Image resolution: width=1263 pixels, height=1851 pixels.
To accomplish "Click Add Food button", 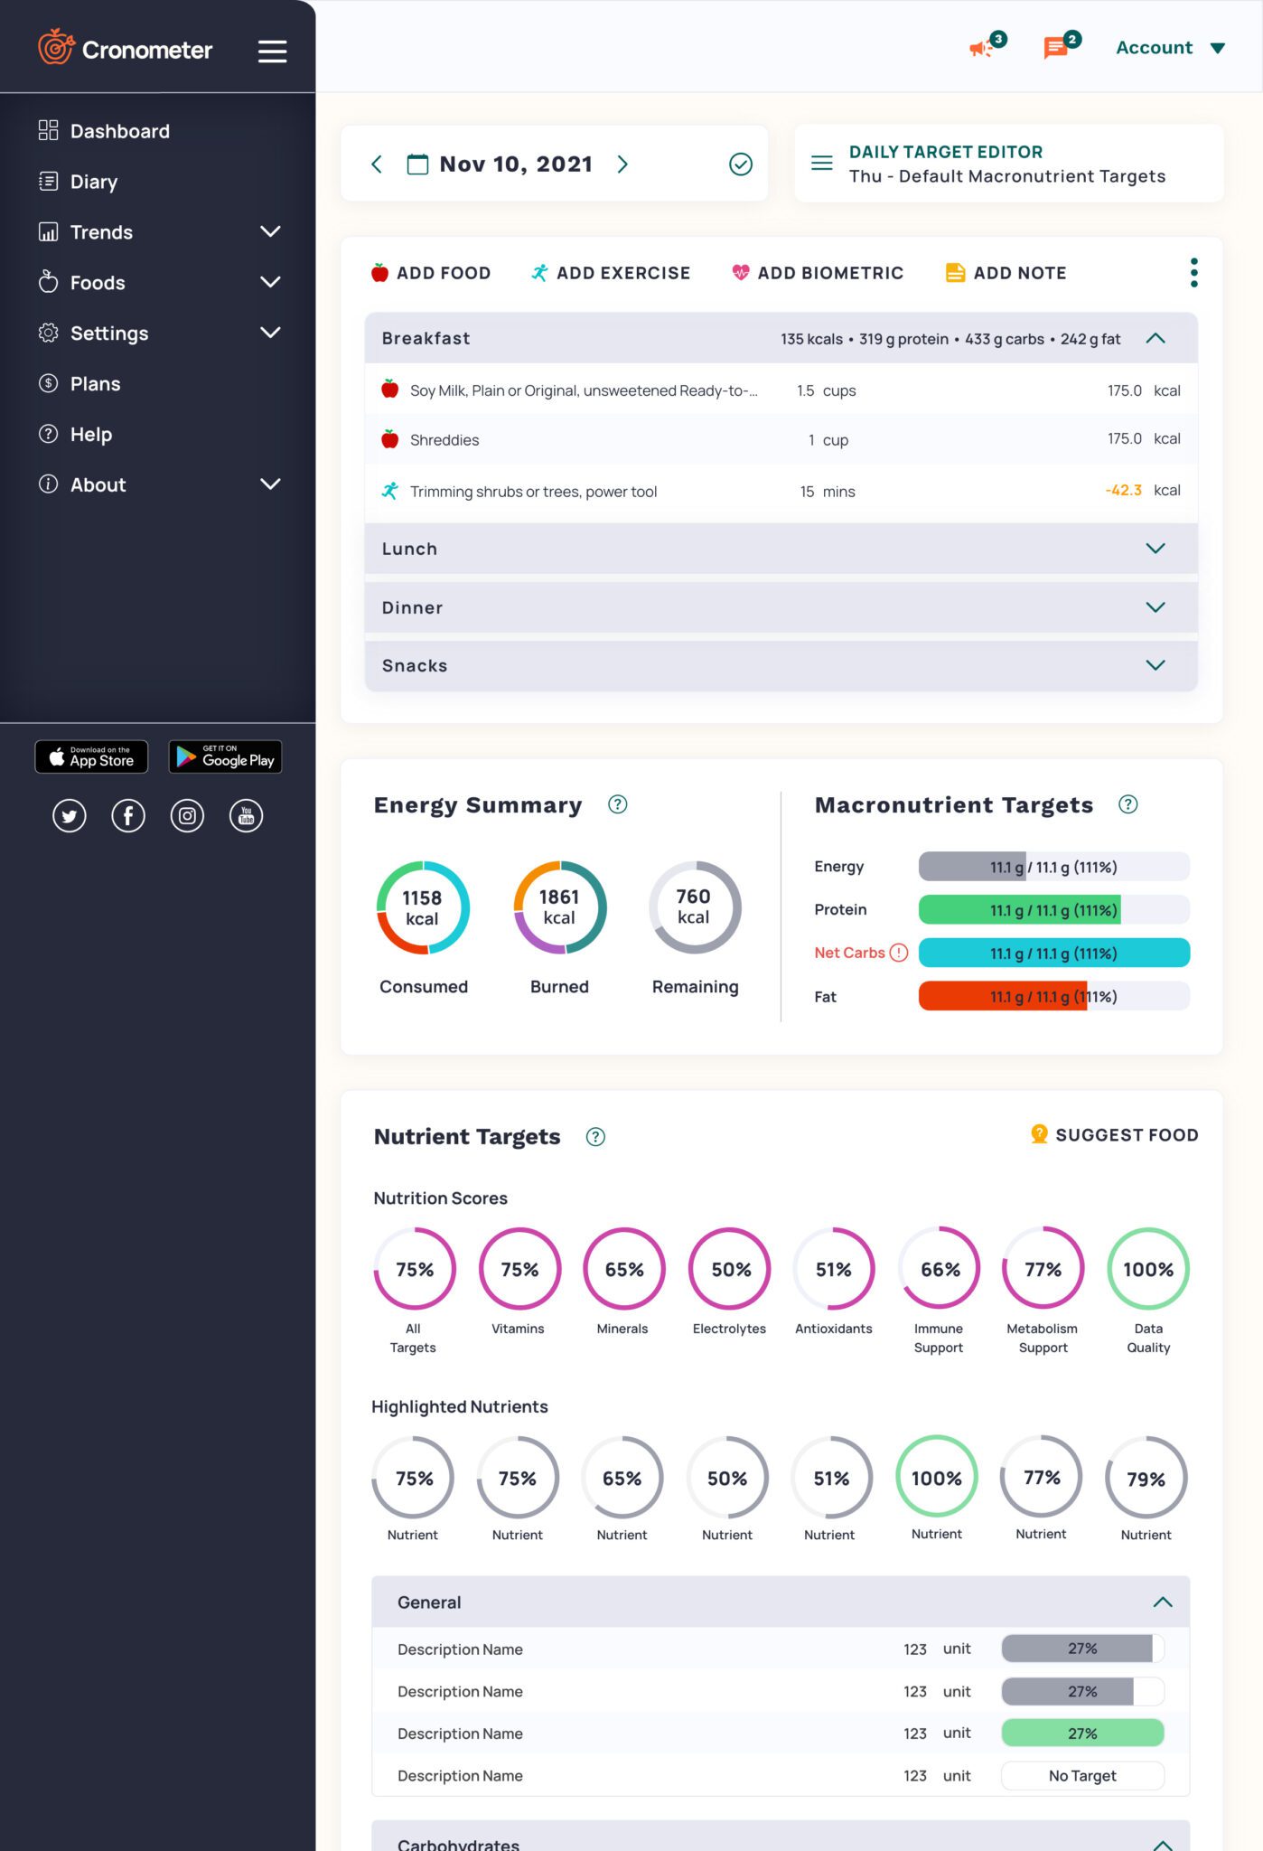I will click(431, 273).
